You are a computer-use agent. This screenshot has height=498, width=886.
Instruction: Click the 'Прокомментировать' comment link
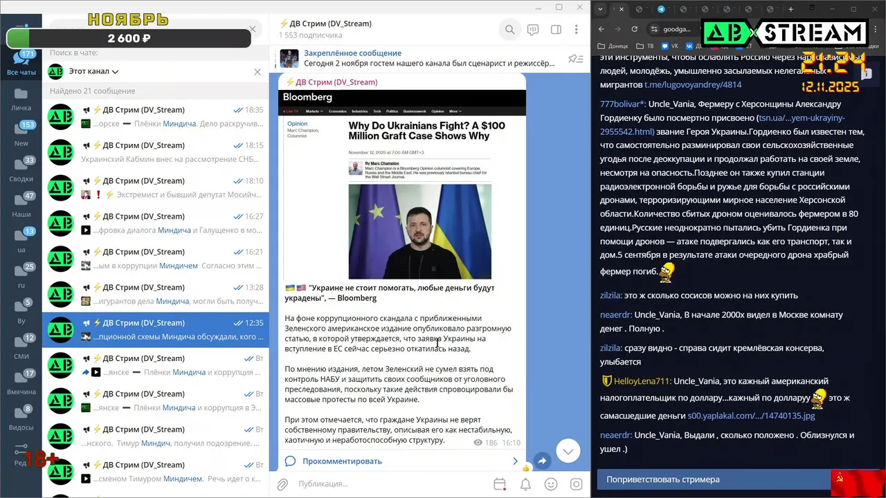tap(342, 461)
